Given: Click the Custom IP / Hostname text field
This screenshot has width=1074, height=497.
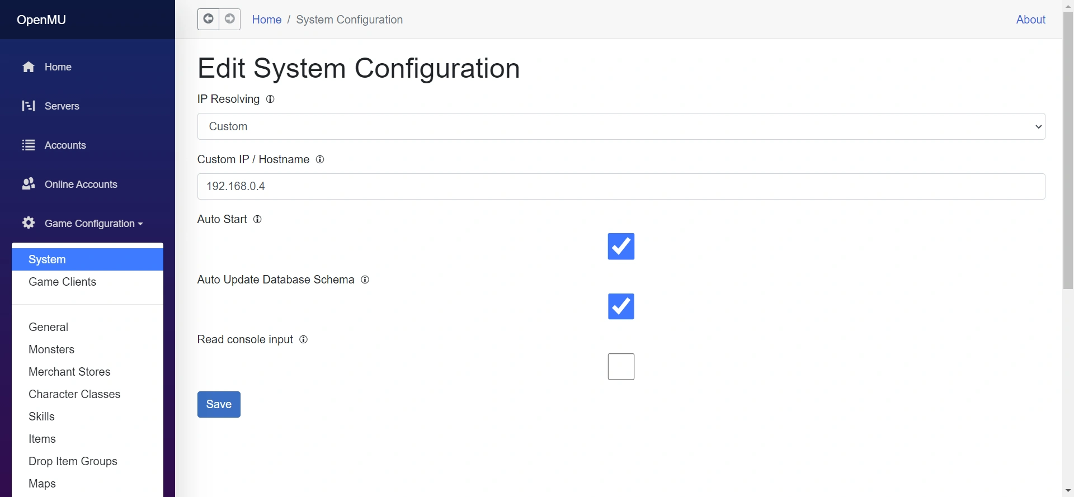Looking at the screenshot, I should coord(621,186).
